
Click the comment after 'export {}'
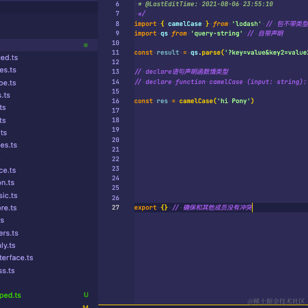tap(212, 208)
